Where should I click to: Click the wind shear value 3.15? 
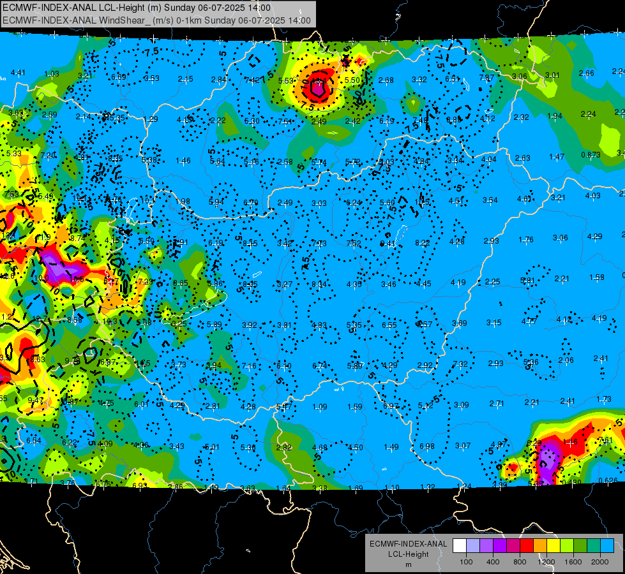point(494,322)
